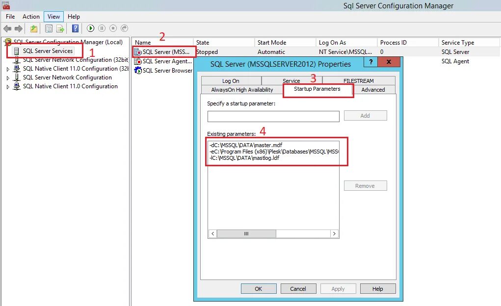Click the app icon in the title bar
Screen dimensions: 501x306
(6, 5)
